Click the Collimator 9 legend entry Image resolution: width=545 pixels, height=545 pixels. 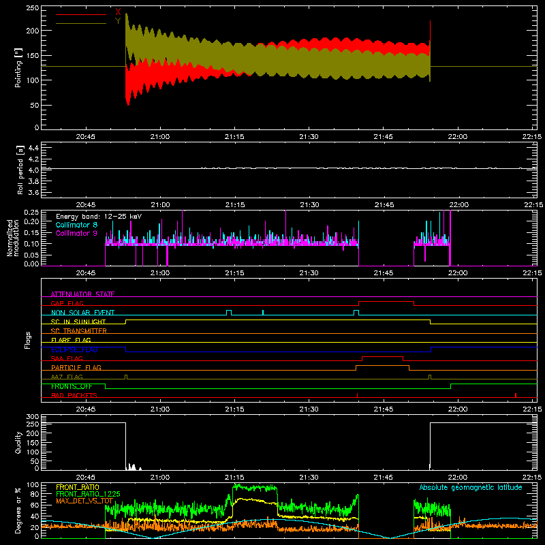pyautogui.click(x=76, y=233)
